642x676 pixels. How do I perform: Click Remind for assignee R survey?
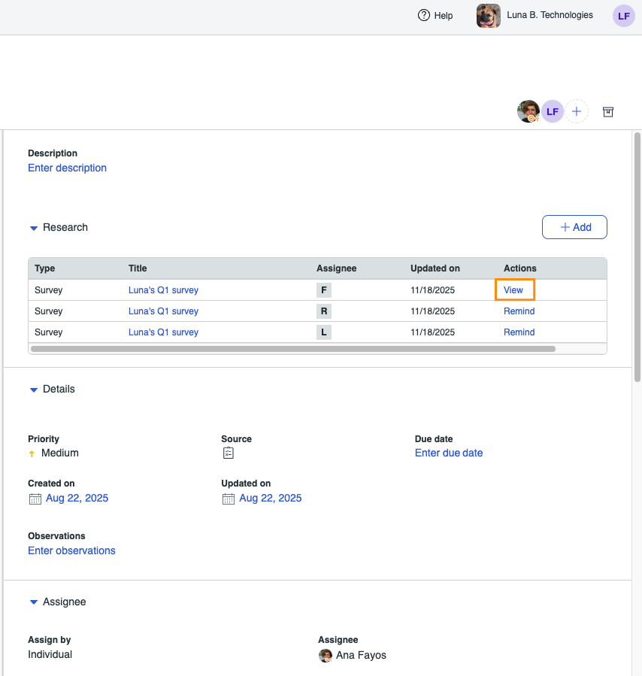[519, 311]
